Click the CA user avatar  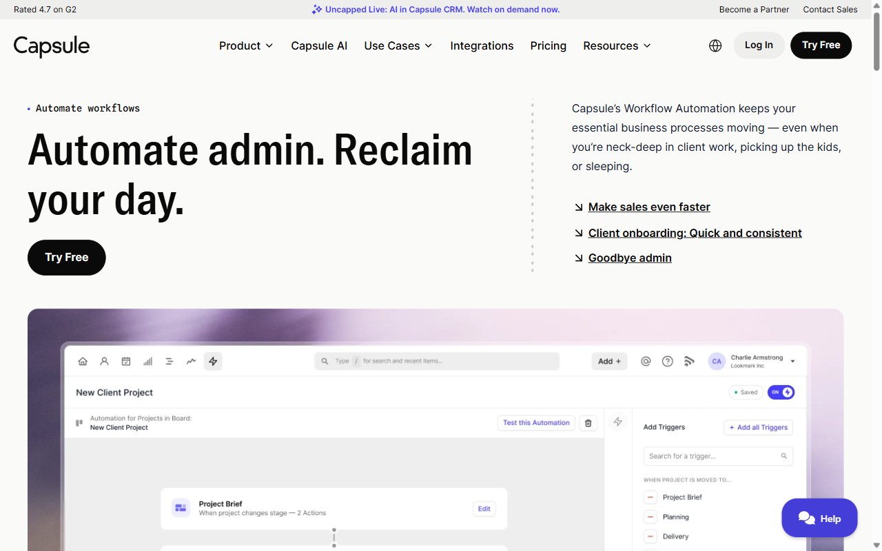point(717,361)
